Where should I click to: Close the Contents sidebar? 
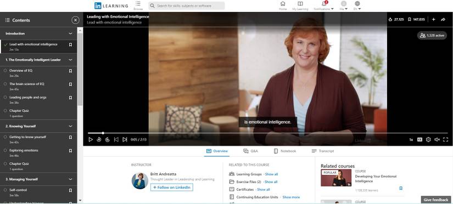[x=75, y=20]
